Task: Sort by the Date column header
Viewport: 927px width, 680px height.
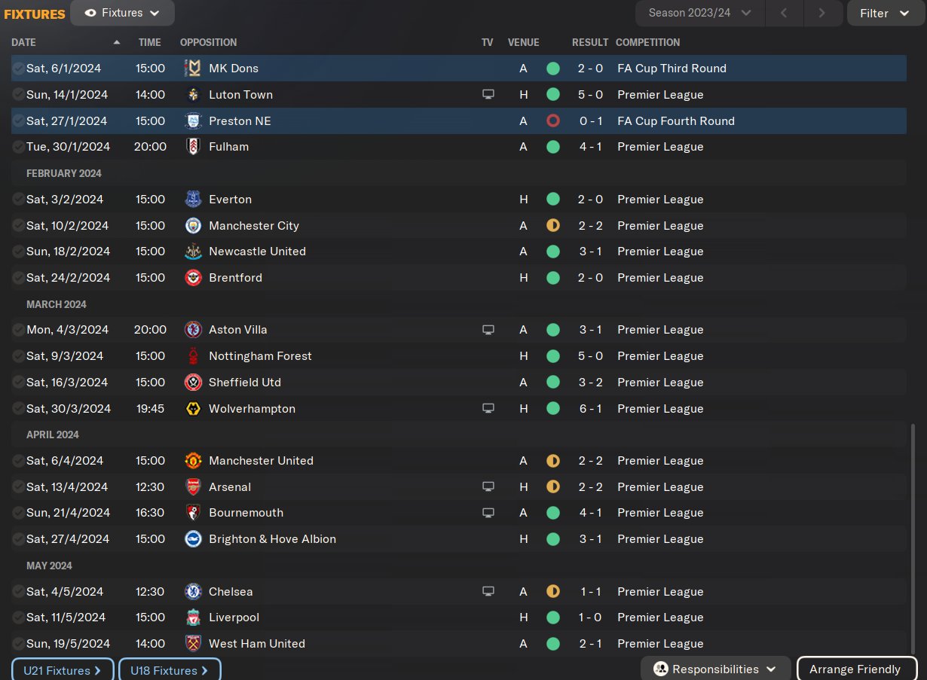Action: (24, 42)
